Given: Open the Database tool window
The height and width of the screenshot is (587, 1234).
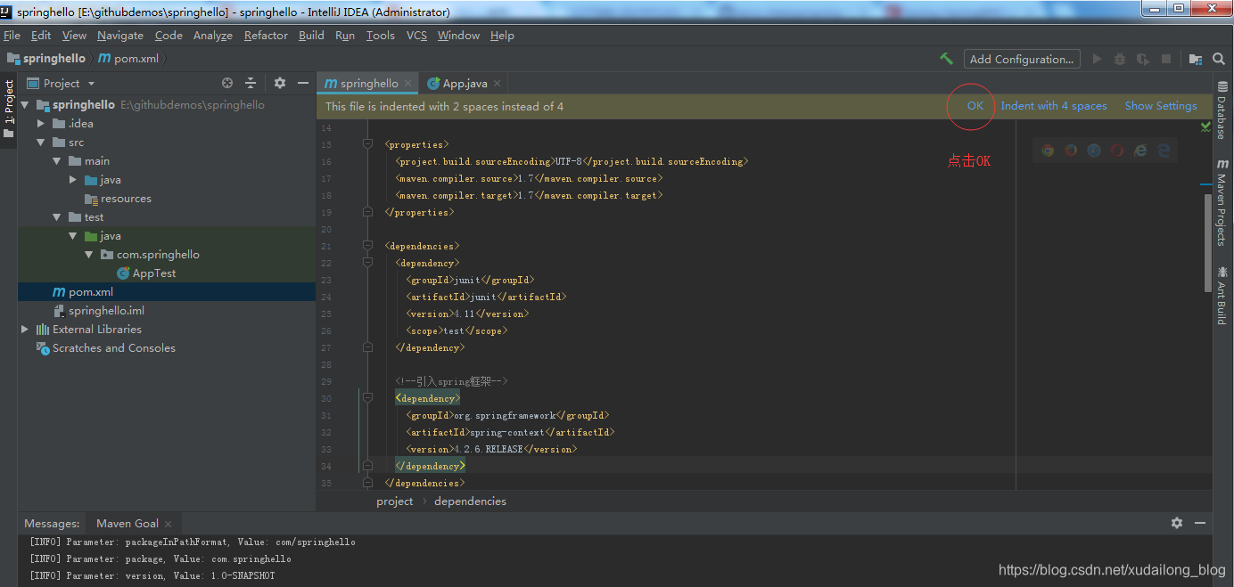Looking at the screenshot, I should (1222, 110).
